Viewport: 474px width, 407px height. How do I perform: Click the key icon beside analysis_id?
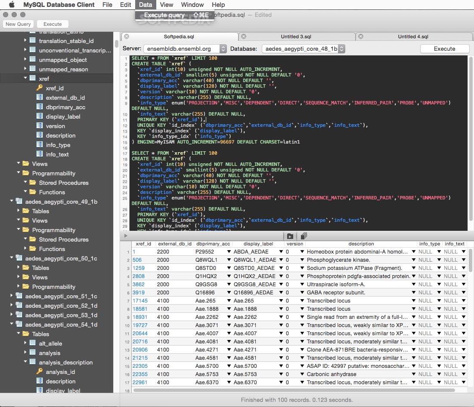pos(39,371)
